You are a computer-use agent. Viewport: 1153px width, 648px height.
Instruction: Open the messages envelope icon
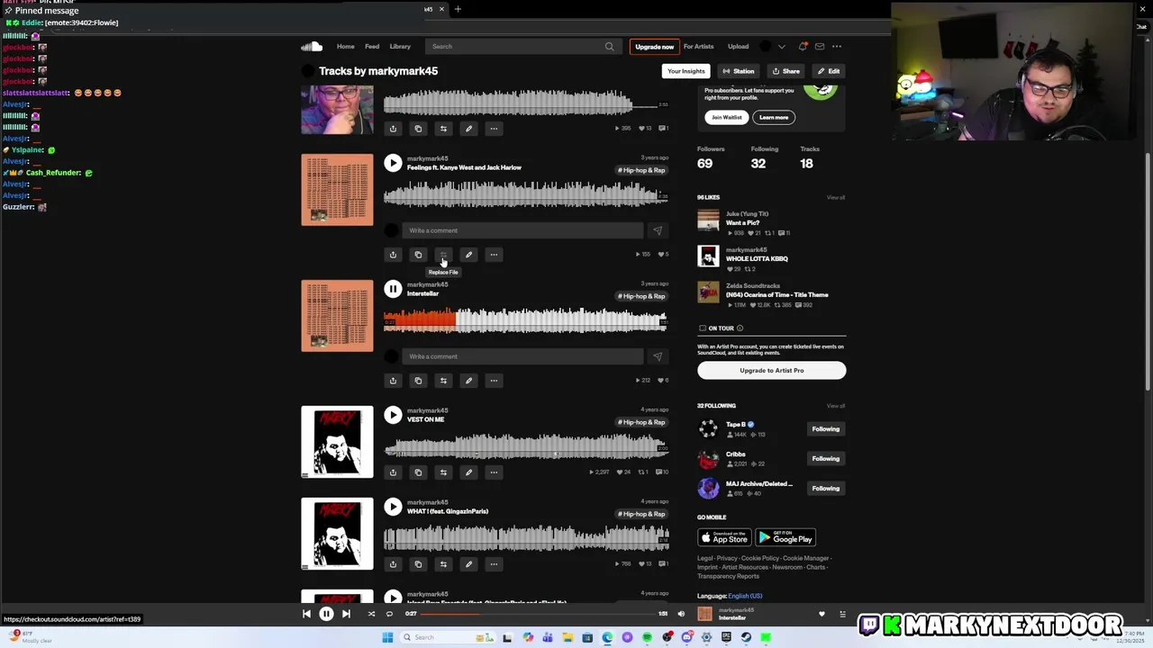(x=820, y=46)
